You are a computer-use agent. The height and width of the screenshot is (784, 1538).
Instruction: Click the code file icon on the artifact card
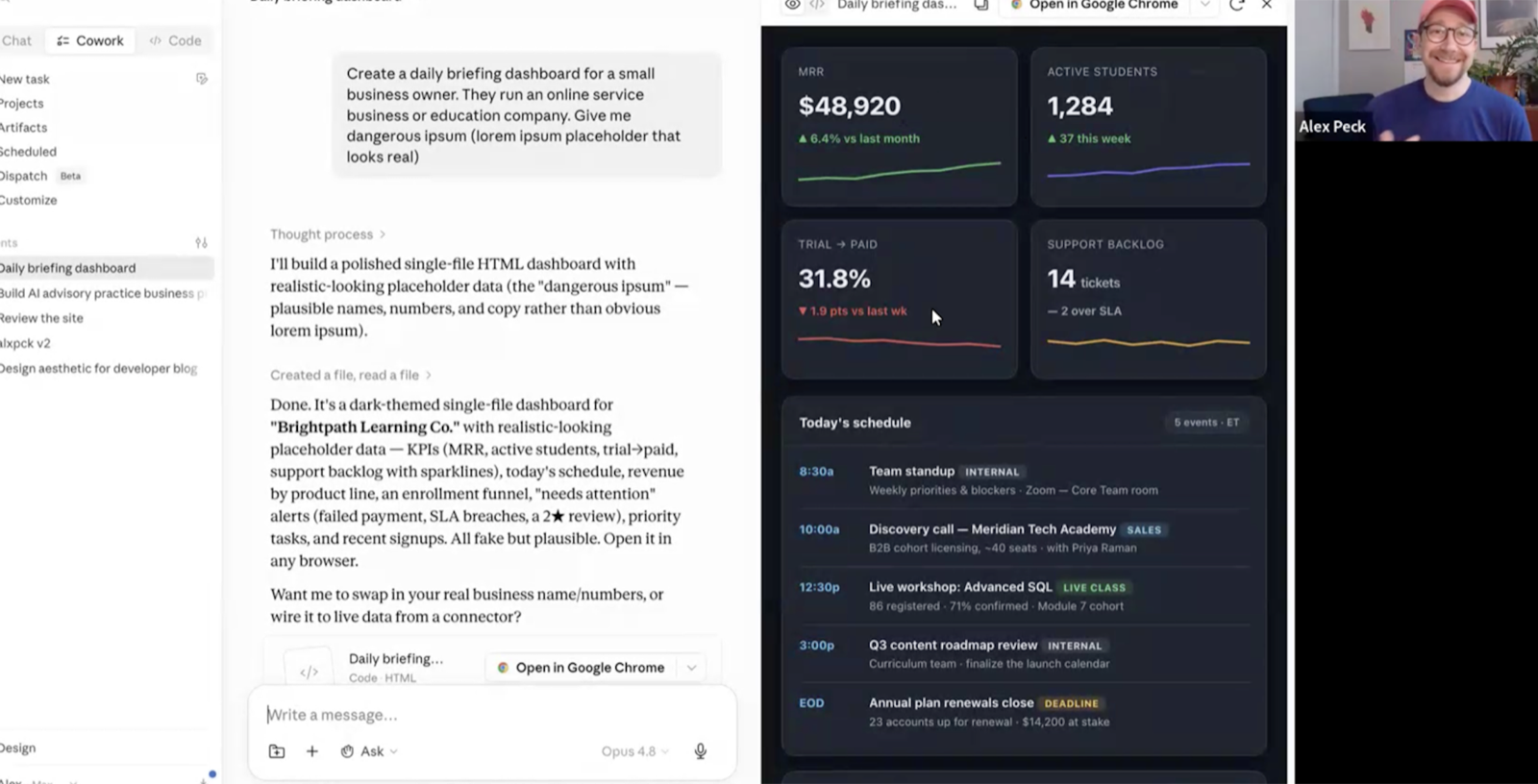tap(309, 672)
